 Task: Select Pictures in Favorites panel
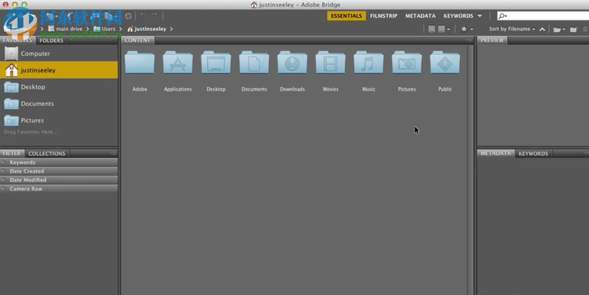59,120
